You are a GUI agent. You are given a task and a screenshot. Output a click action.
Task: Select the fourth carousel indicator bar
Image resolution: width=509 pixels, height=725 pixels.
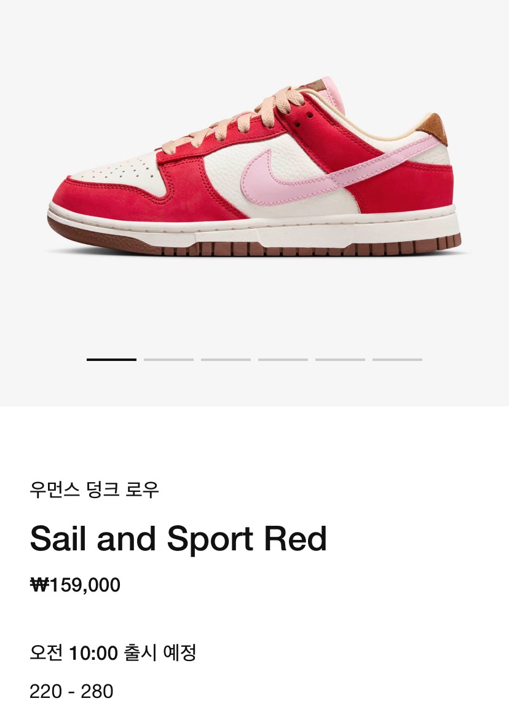point(283,359)
